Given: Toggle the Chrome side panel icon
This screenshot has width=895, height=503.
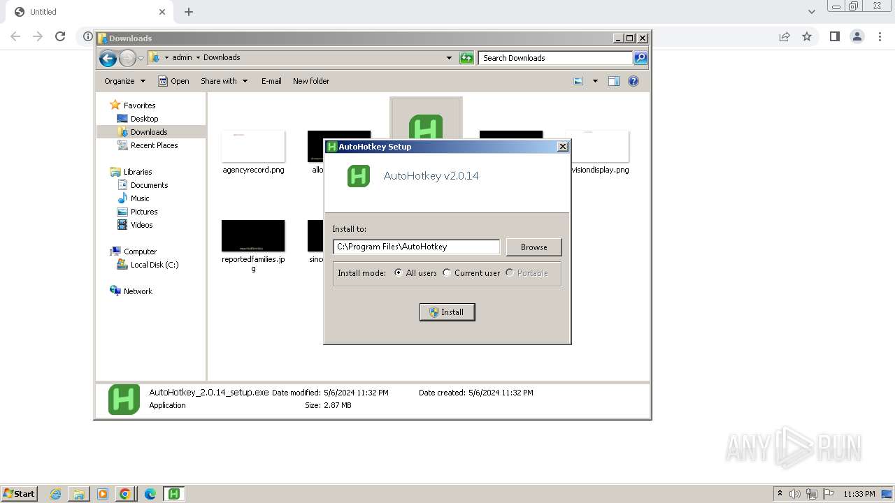Looking at the screenshot, I should [834, 36].
